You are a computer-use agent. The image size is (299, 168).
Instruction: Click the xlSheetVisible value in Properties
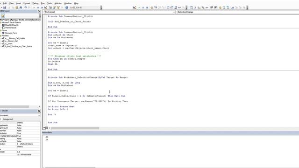click(24, 154)
